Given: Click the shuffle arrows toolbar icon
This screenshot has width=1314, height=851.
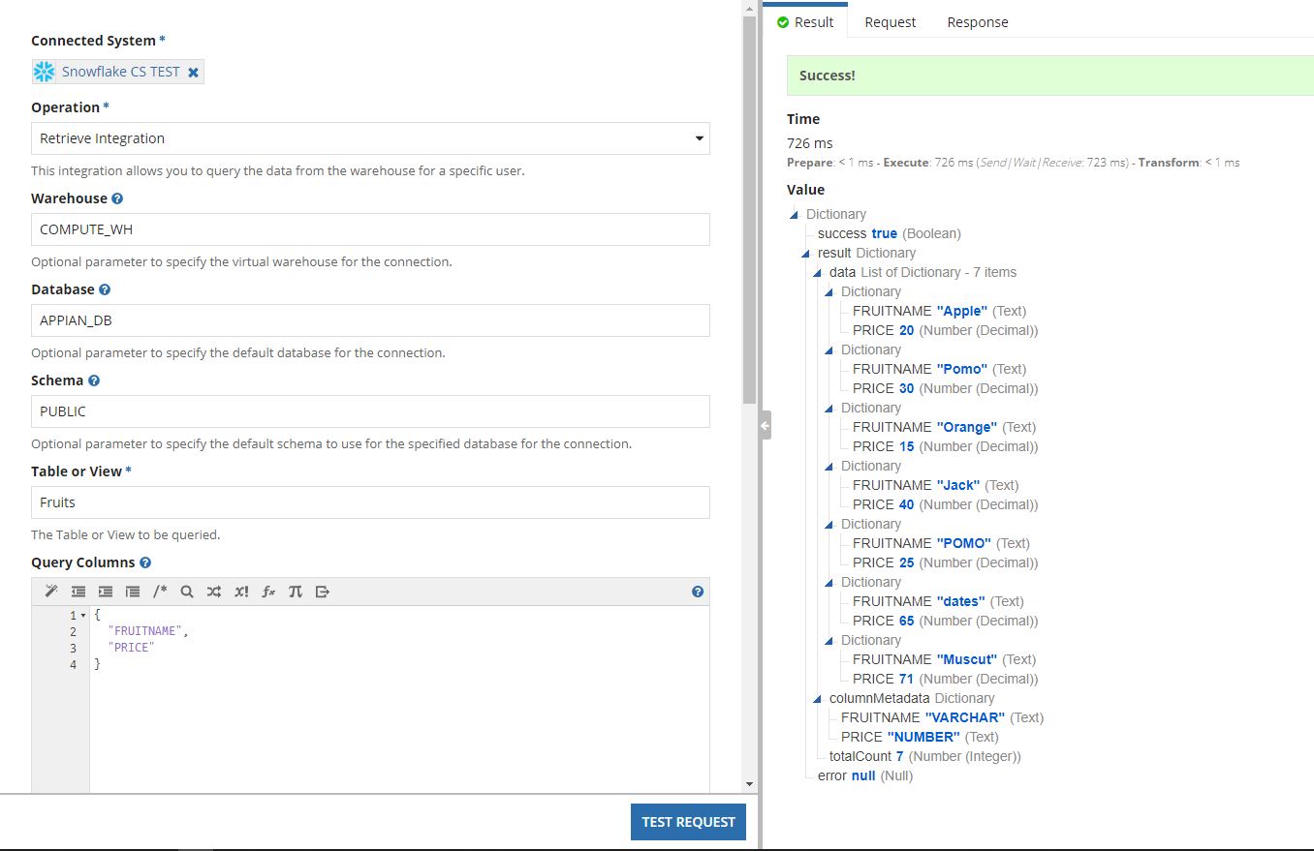Looking at the screenshot, I should [214, 592].
